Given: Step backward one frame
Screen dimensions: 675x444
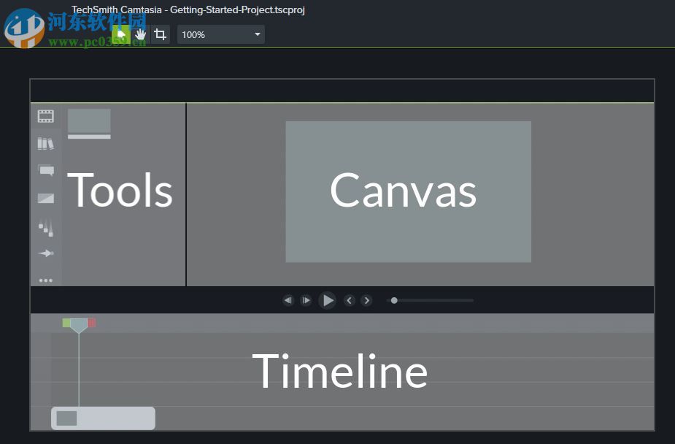Looking at the screenshot, I should click(x=288, y=300).
